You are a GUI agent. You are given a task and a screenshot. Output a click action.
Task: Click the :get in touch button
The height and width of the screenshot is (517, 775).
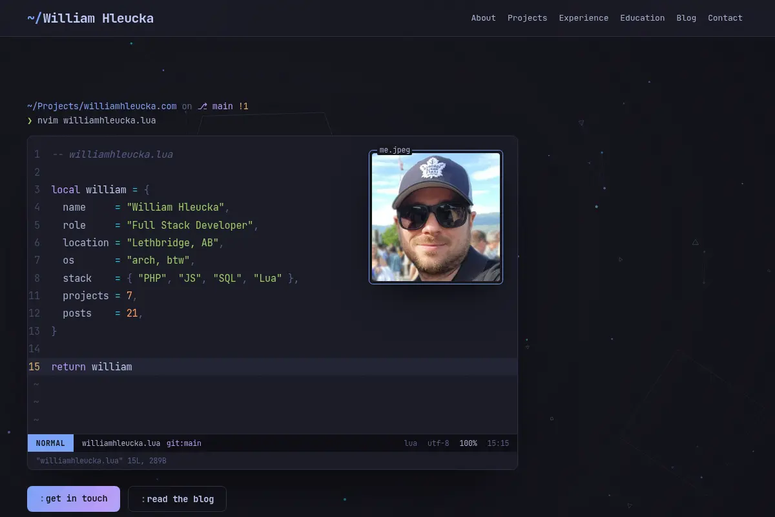tap(74, 499)
